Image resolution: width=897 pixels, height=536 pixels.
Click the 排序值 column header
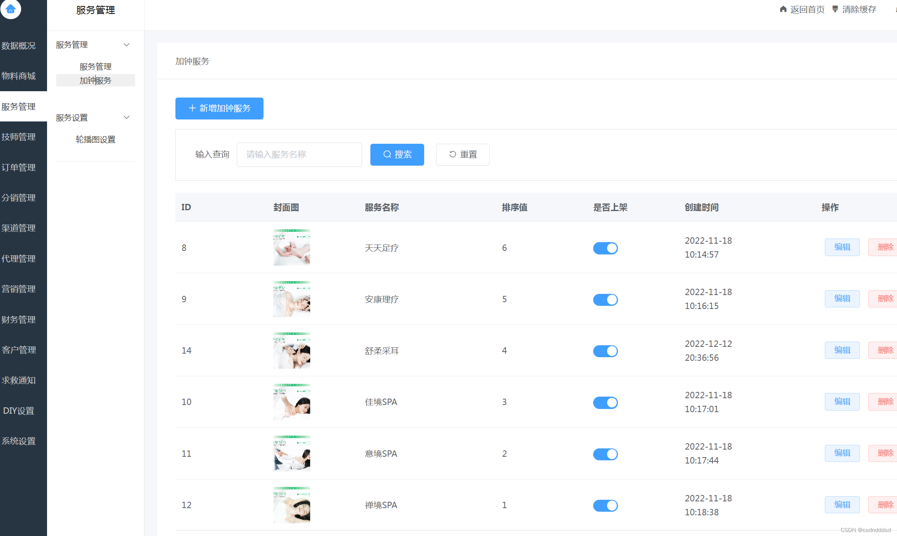tap(515, 207)
